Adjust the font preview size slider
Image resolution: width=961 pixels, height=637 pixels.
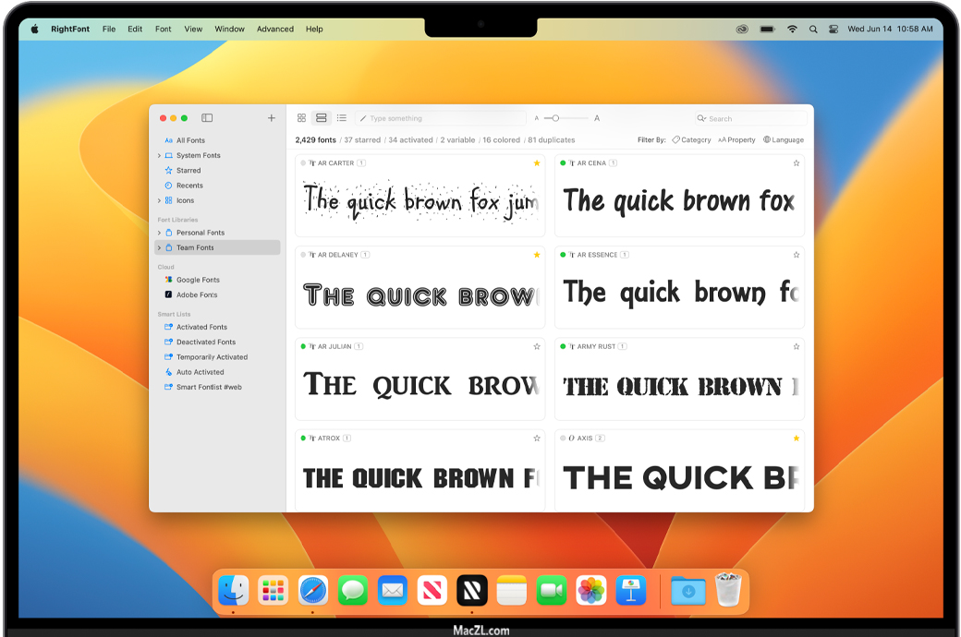(555, 118)
